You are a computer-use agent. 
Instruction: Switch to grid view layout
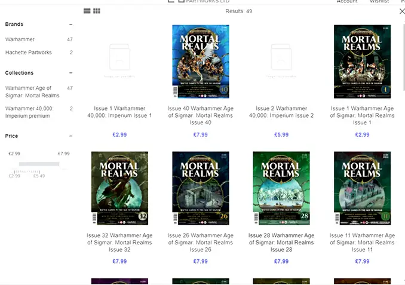[97, 11]
